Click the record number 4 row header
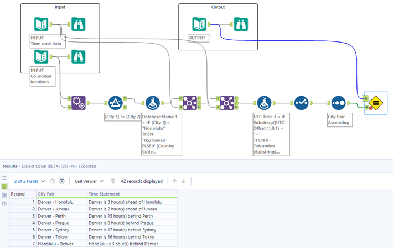The height and width of the screenshot is (248, 393). tap(23, 223)
